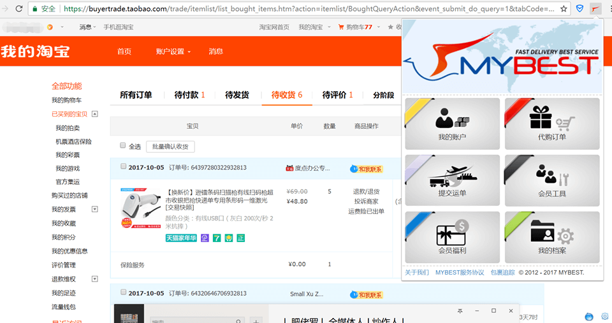Open 我的拍卖 in sidebar
The width and height of the screenshot is (612, 323).
coord(68,128)
